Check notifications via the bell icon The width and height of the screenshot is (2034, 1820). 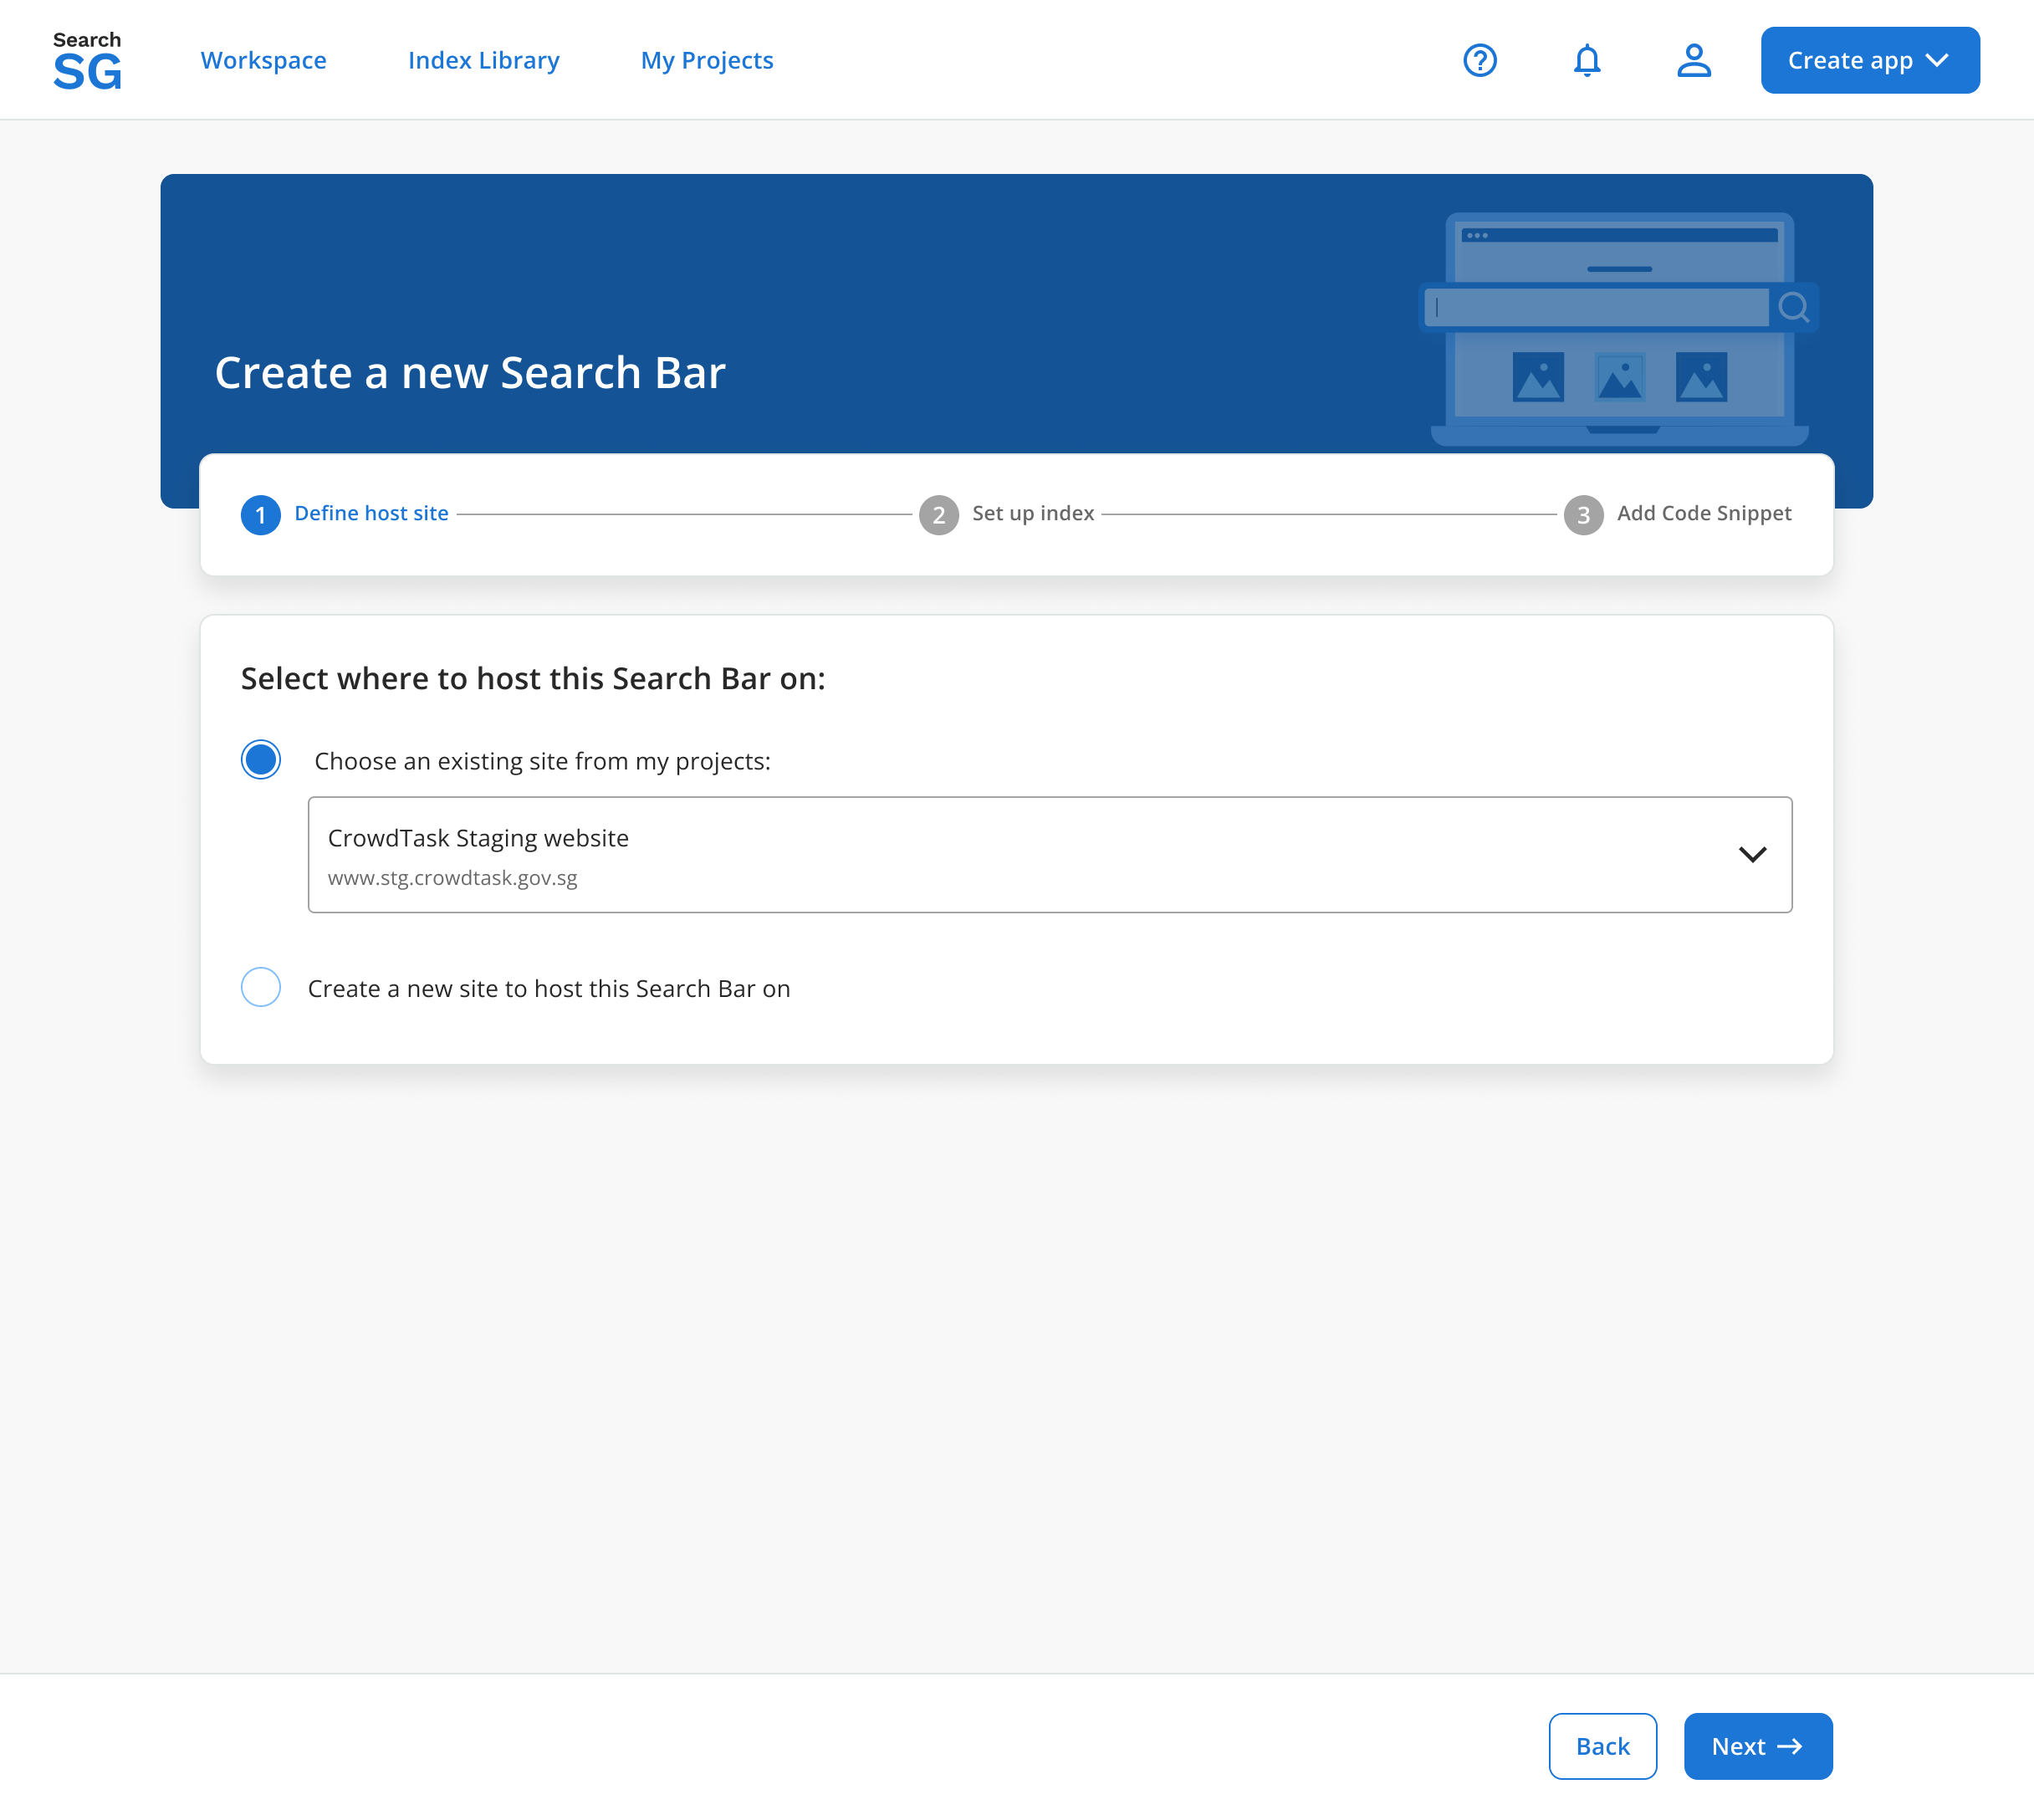tap(1586, 60)
